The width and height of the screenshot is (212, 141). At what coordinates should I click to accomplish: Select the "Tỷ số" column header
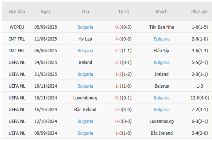point(123,12)
